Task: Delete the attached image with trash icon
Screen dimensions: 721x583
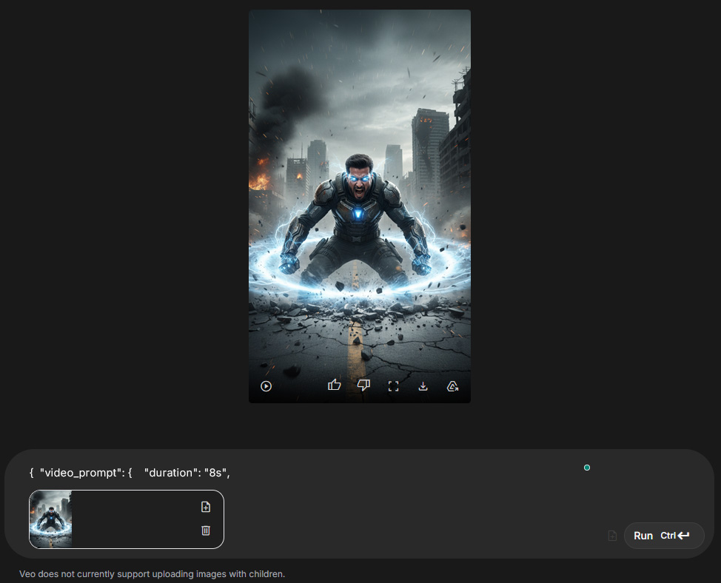Action: point(206,530)
